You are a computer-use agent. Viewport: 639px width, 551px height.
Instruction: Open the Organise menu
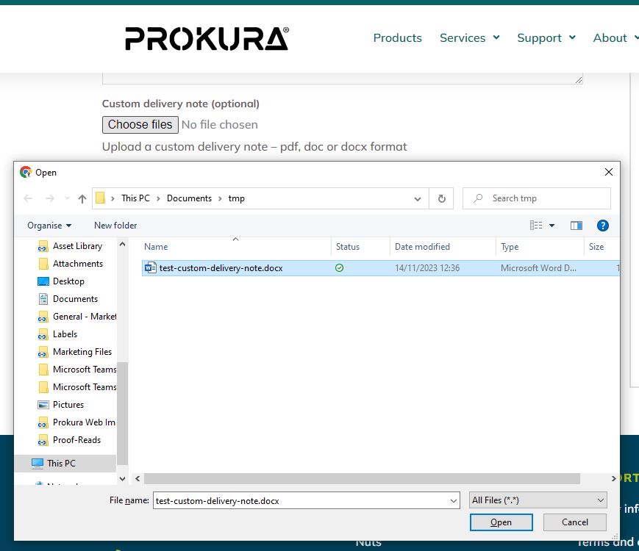pyautogui.click(x=49, y=226)
